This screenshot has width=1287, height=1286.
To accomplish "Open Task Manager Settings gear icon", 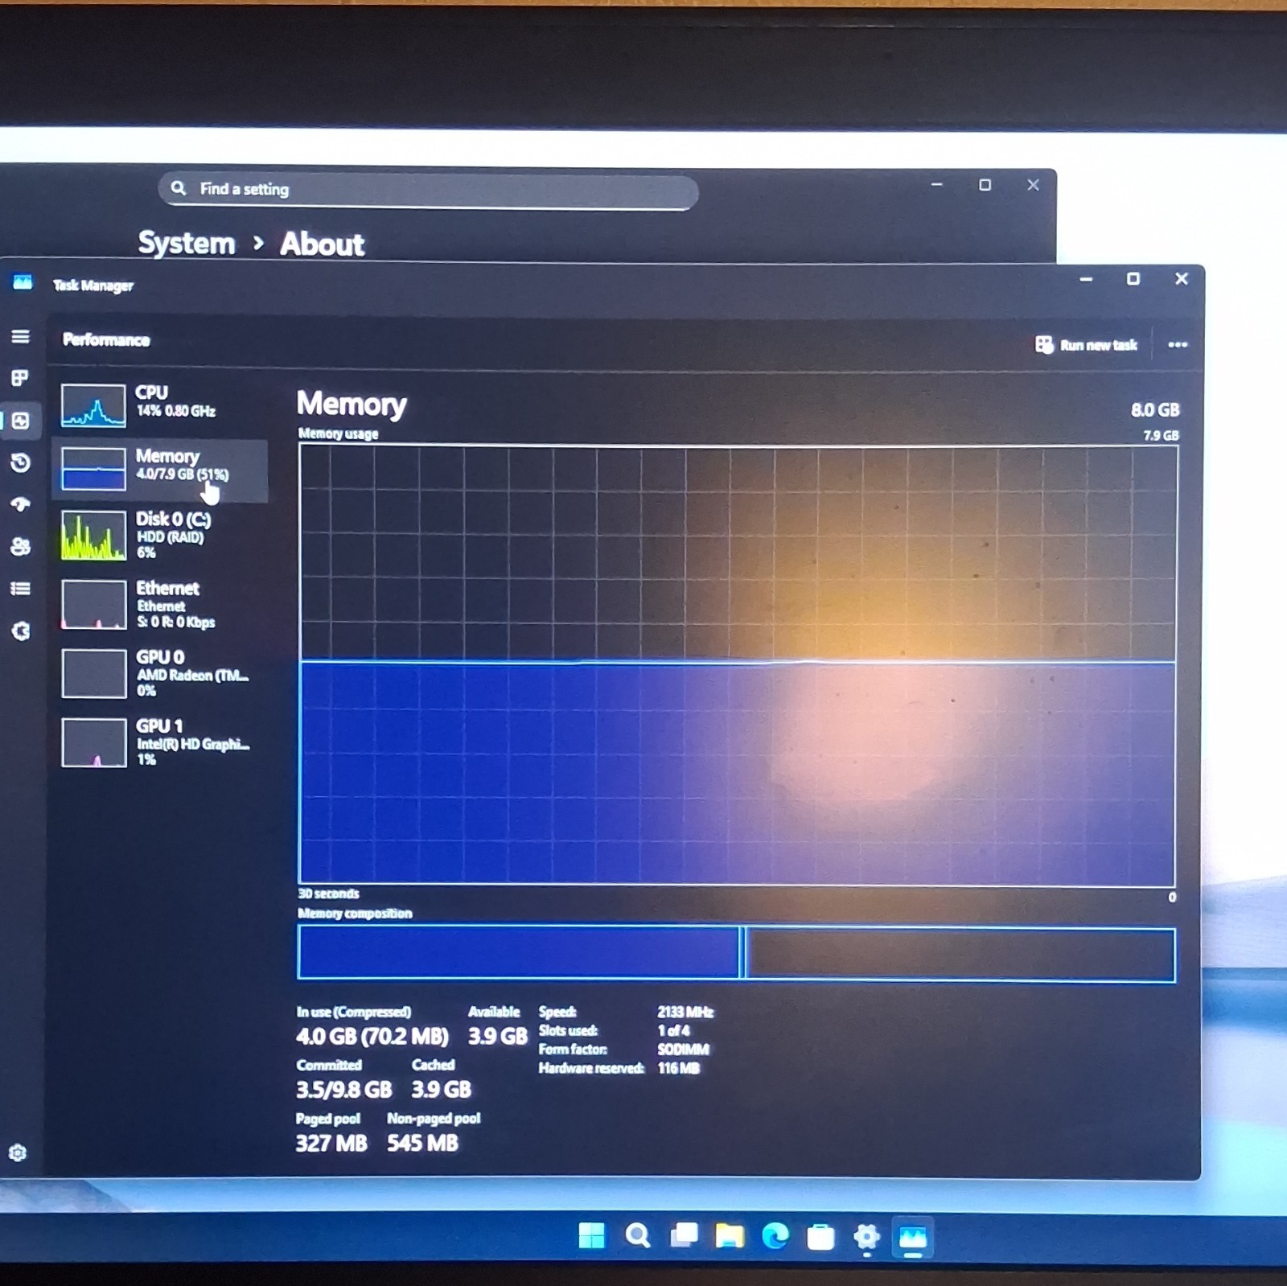I will [18, 1152].
